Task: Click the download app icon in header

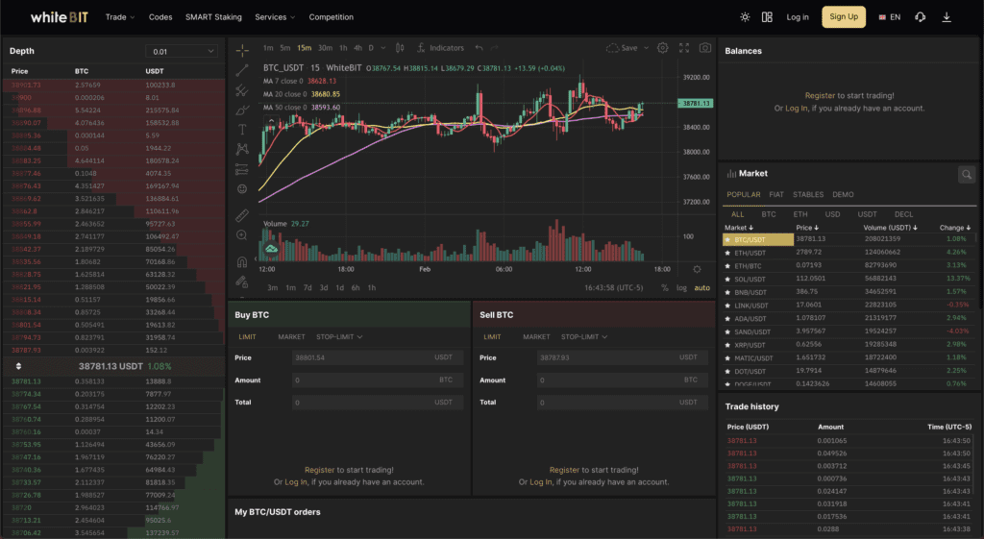Action: (x=947, y=17)
